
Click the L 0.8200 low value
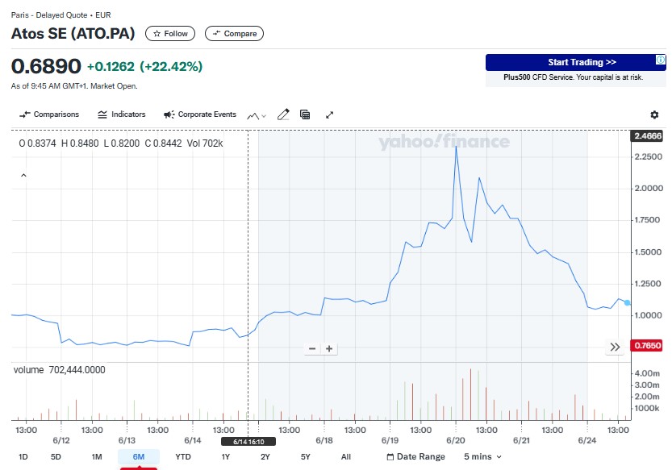[122, 143]
